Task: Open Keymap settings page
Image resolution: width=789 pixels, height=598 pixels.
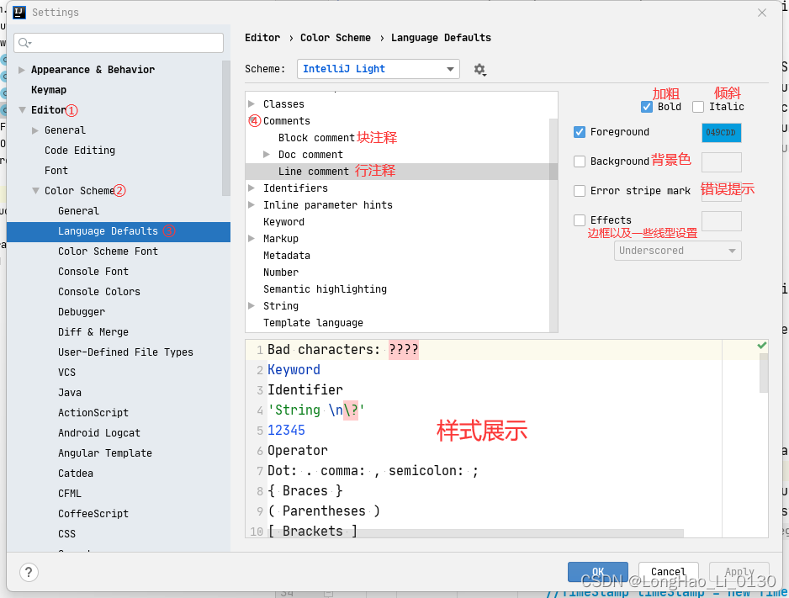Action: coord(49,90)
